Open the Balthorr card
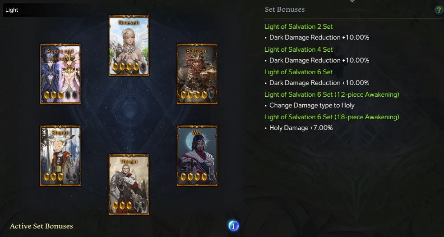The image size is (444, 237). (x=197, y=74)
